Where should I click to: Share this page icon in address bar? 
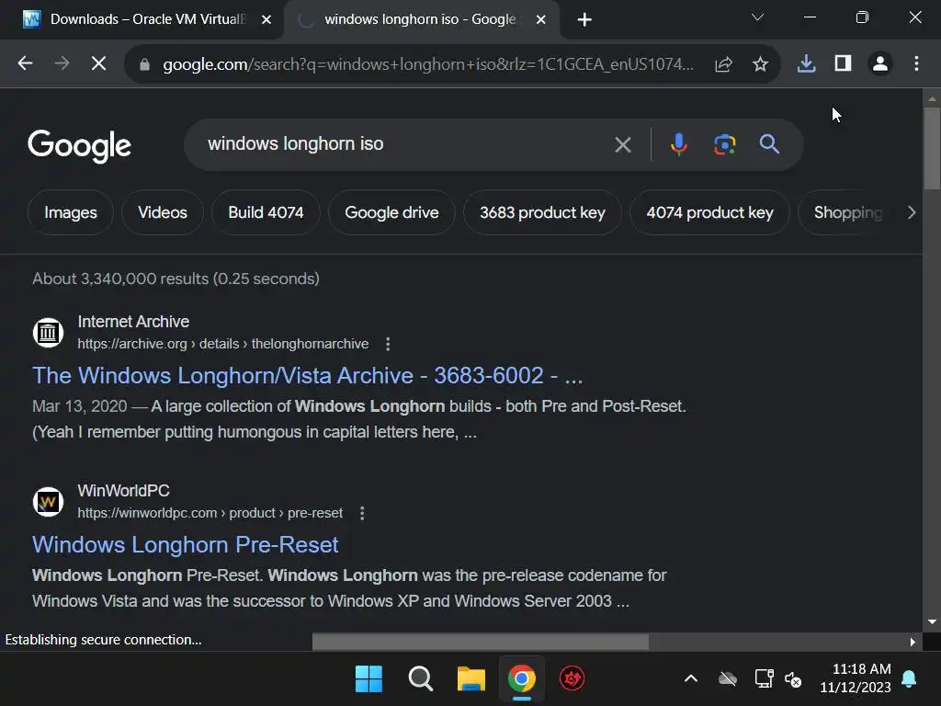pos(724,63)
